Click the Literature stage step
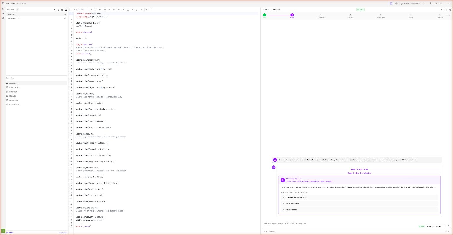 321,15
